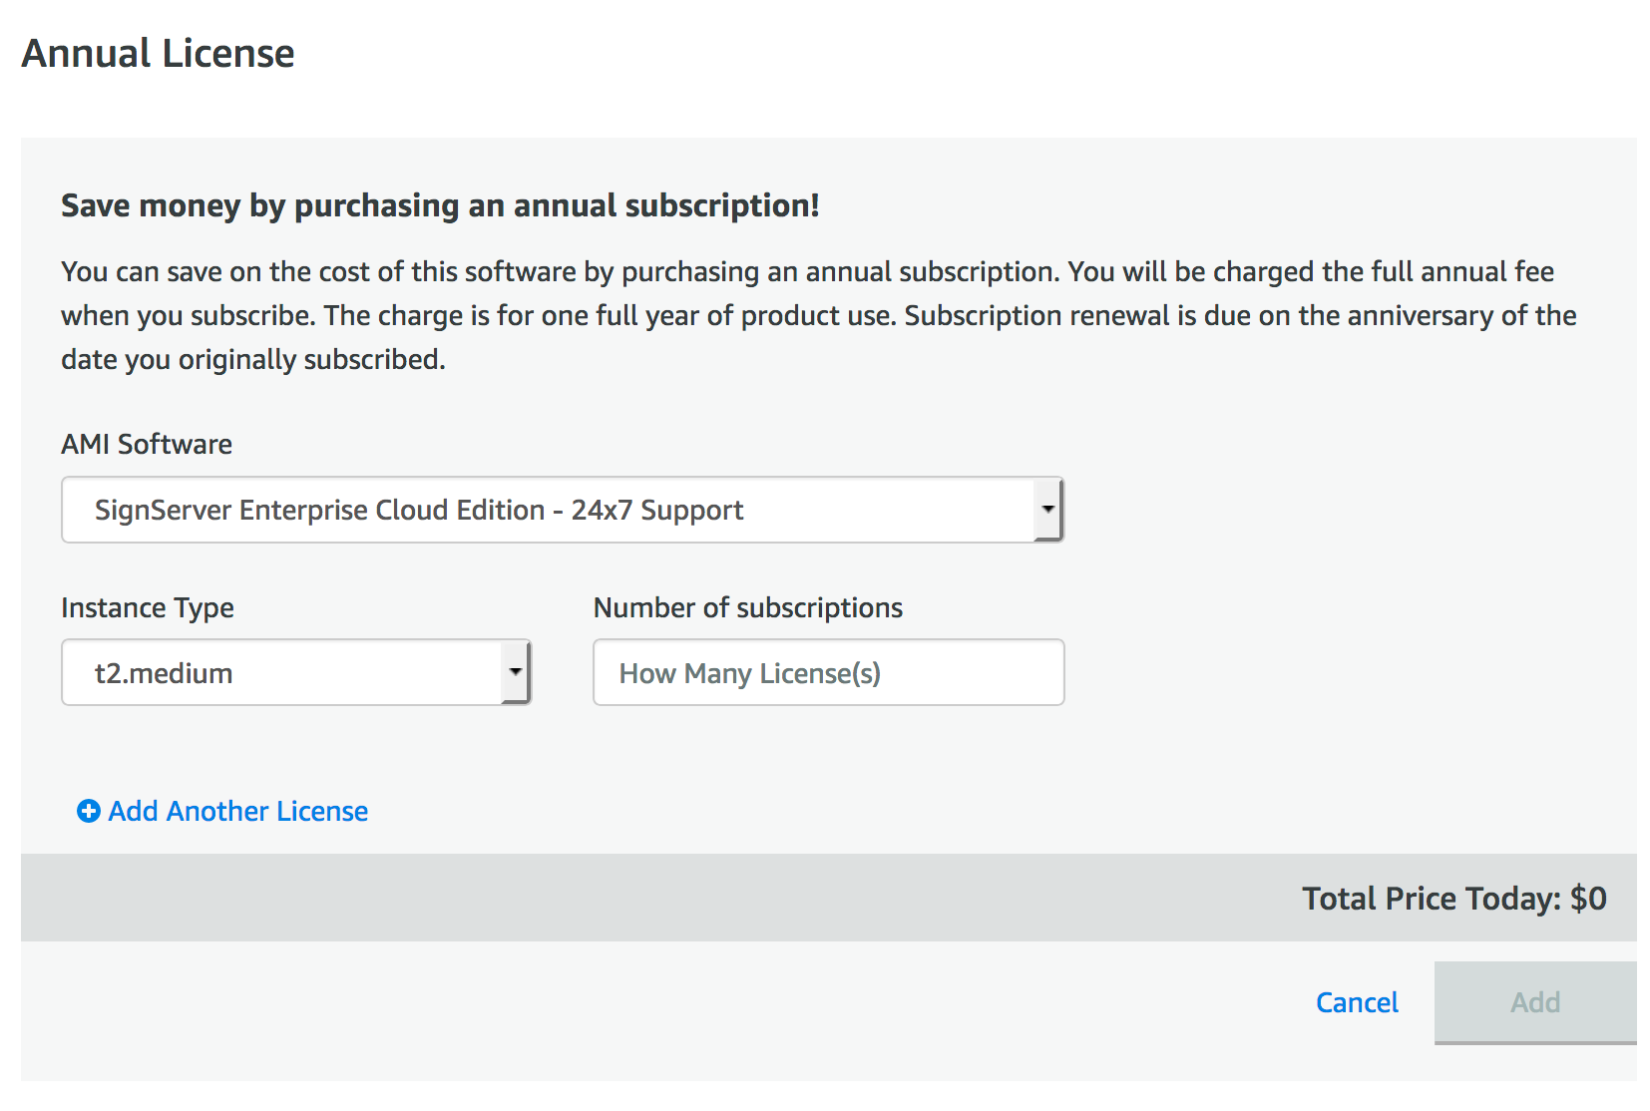The image size is (1650, 1111).
Task: Click the AMI Software field label
Action: tap(147, 445)
